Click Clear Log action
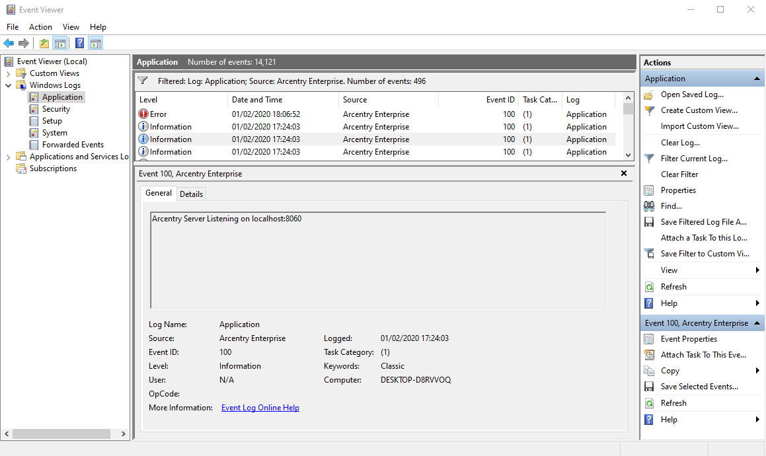 click(x=680, y=143)
